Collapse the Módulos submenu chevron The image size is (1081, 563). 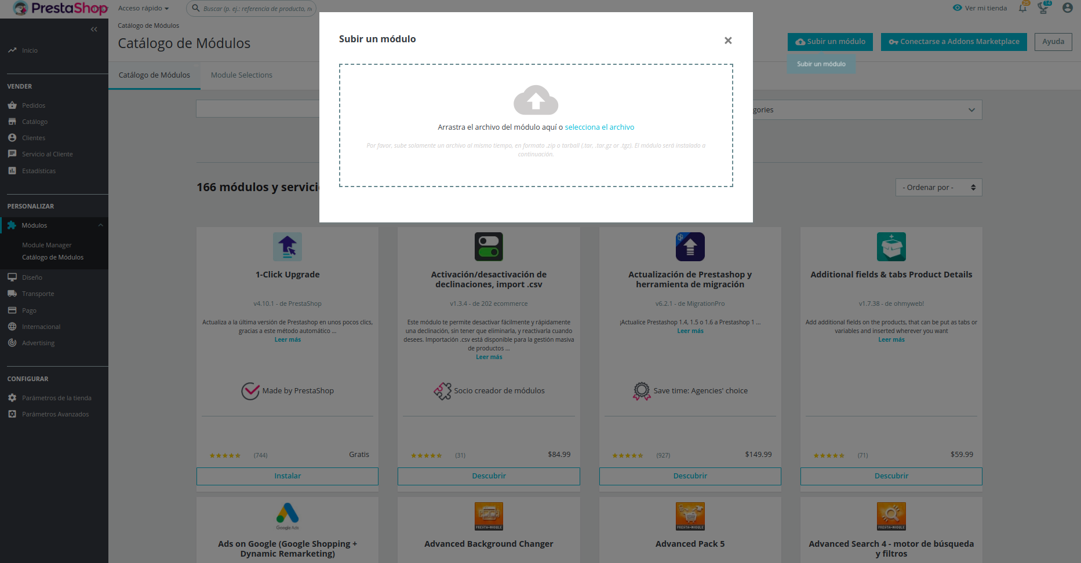coord(100,225)
